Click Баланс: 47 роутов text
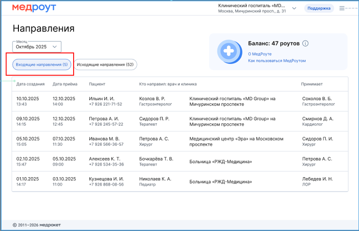Viewport: 359px width, 231px height. [274, 44]
